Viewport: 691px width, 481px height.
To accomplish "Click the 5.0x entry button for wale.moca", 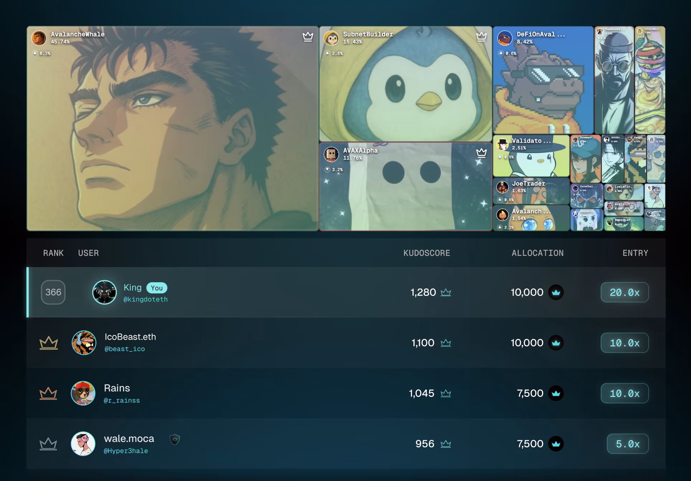I will click(628, 444).
